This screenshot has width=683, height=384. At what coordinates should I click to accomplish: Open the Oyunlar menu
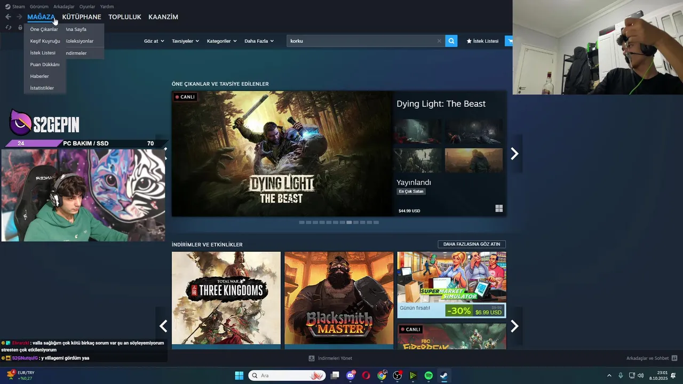pyautogui.click(x=88, y=6)
